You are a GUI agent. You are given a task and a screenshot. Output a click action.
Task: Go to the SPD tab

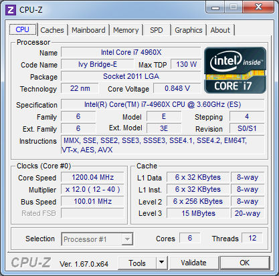point(156,30)
